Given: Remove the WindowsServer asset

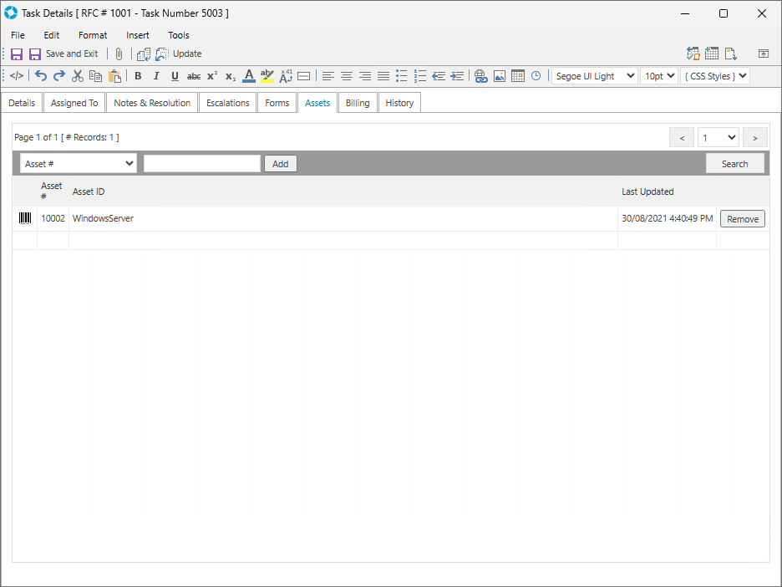Looking at the screenshot, I should [742, 219].
